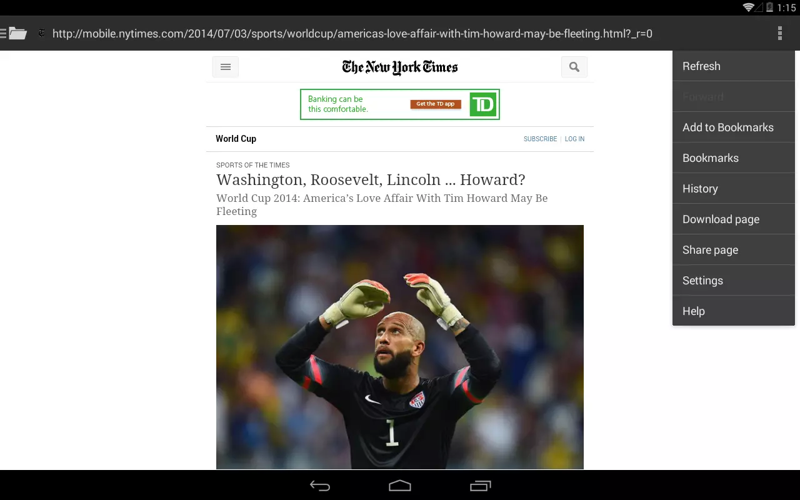Click the SUBSCRIBE link
Screen dimensions: 800x500
pyautogui.click(x=540, y=139)
